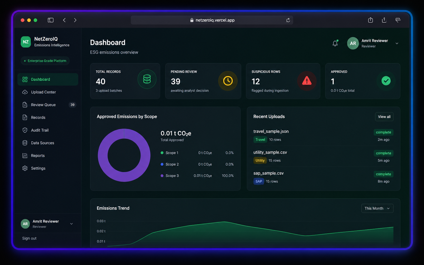
Task: Click complete status of sap_sample.csv
Action: [x=383, y=174]
